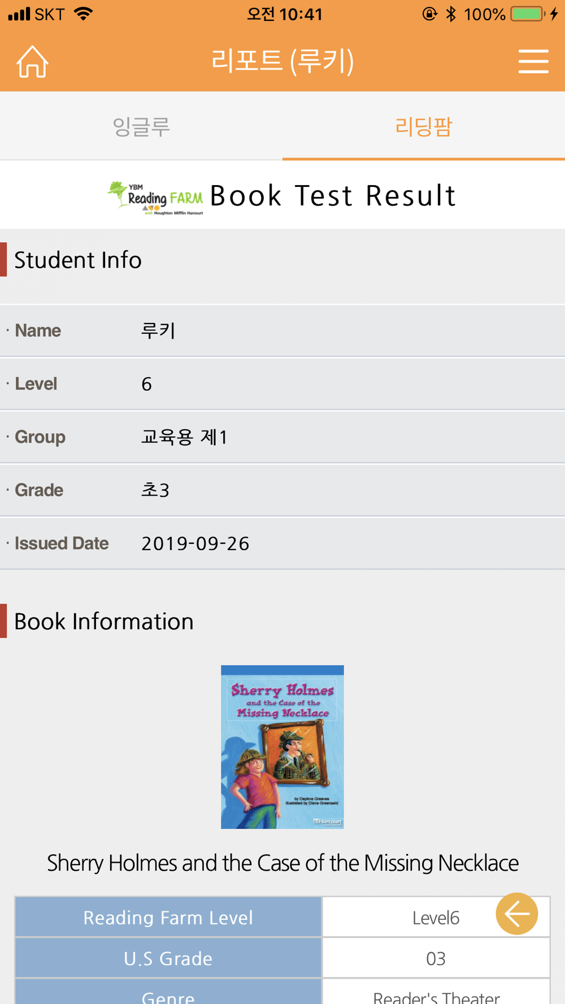Tap the Group value 교육용 제1

184,437
